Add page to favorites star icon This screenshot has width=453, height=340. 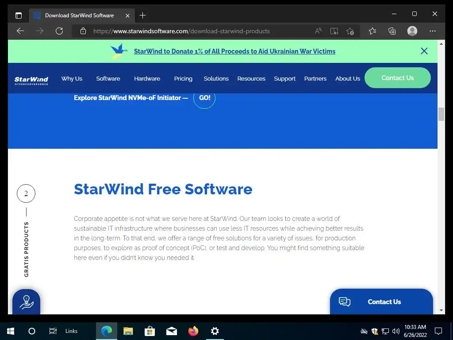350,31
